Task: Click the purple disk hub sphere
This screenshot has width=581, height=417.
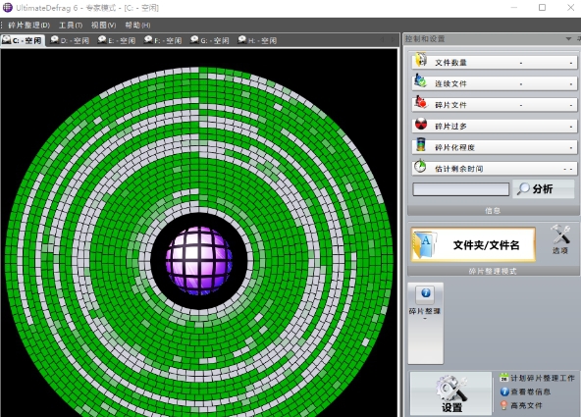Action: click(199, 261)
